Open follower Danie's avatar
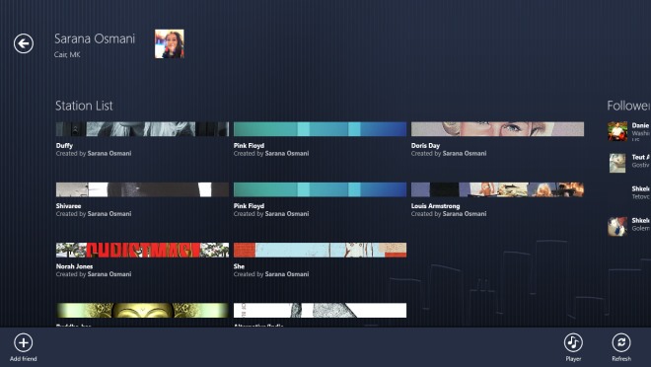This screenshot has height=367, width=651. 617,131
